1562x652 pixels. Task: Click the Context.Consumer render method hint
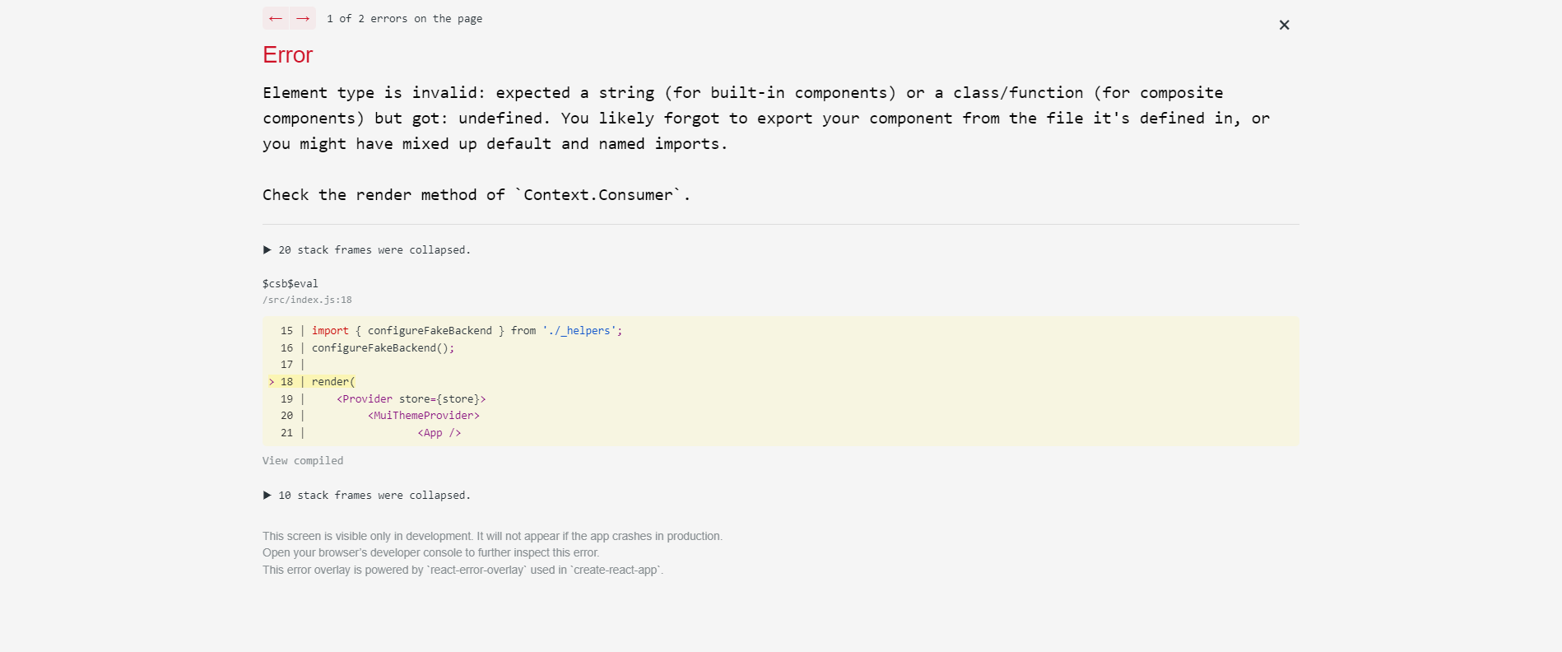pos(477,195)
